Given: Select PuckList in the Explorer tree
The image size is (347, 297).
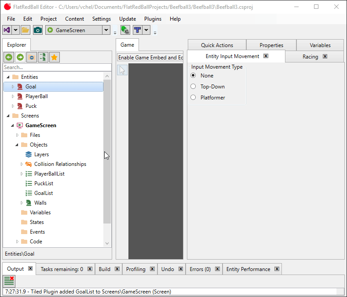Looking at the screenshot, I should pos(44,183).
